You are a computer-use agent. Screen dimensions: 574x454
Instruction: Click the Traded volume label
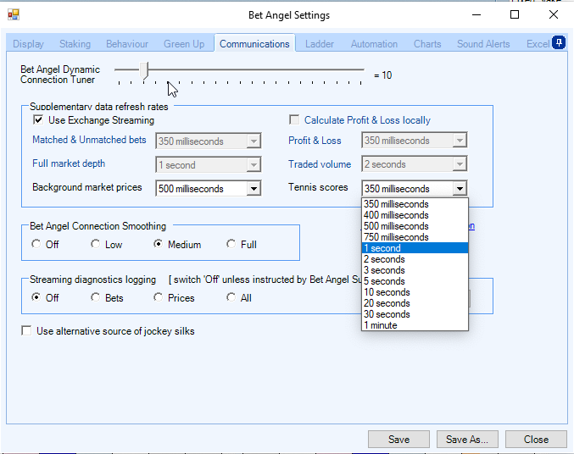[319, 164]
